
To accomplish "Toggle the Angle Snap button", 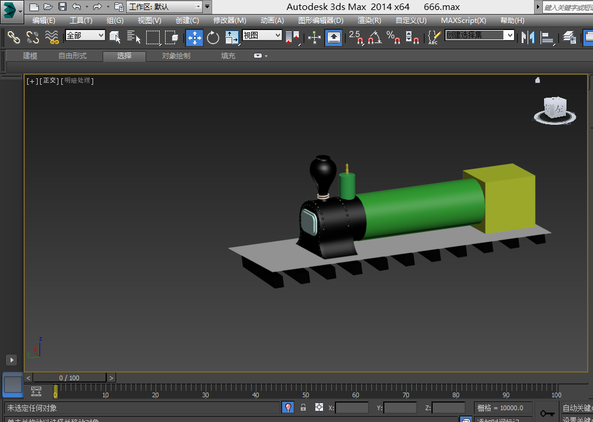I will pos(374,38).
